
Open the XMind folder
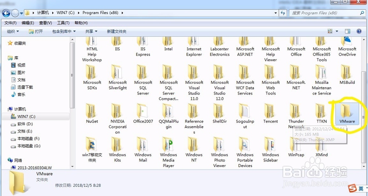click(x=322, y=147)
